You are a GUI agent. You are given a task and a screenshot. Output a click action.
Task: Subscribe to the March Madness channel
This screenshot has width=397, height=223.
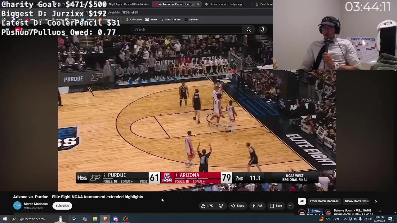[x=62, y=206]
